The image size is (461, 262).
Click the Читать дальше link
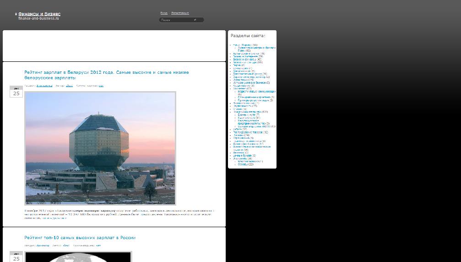54,218
